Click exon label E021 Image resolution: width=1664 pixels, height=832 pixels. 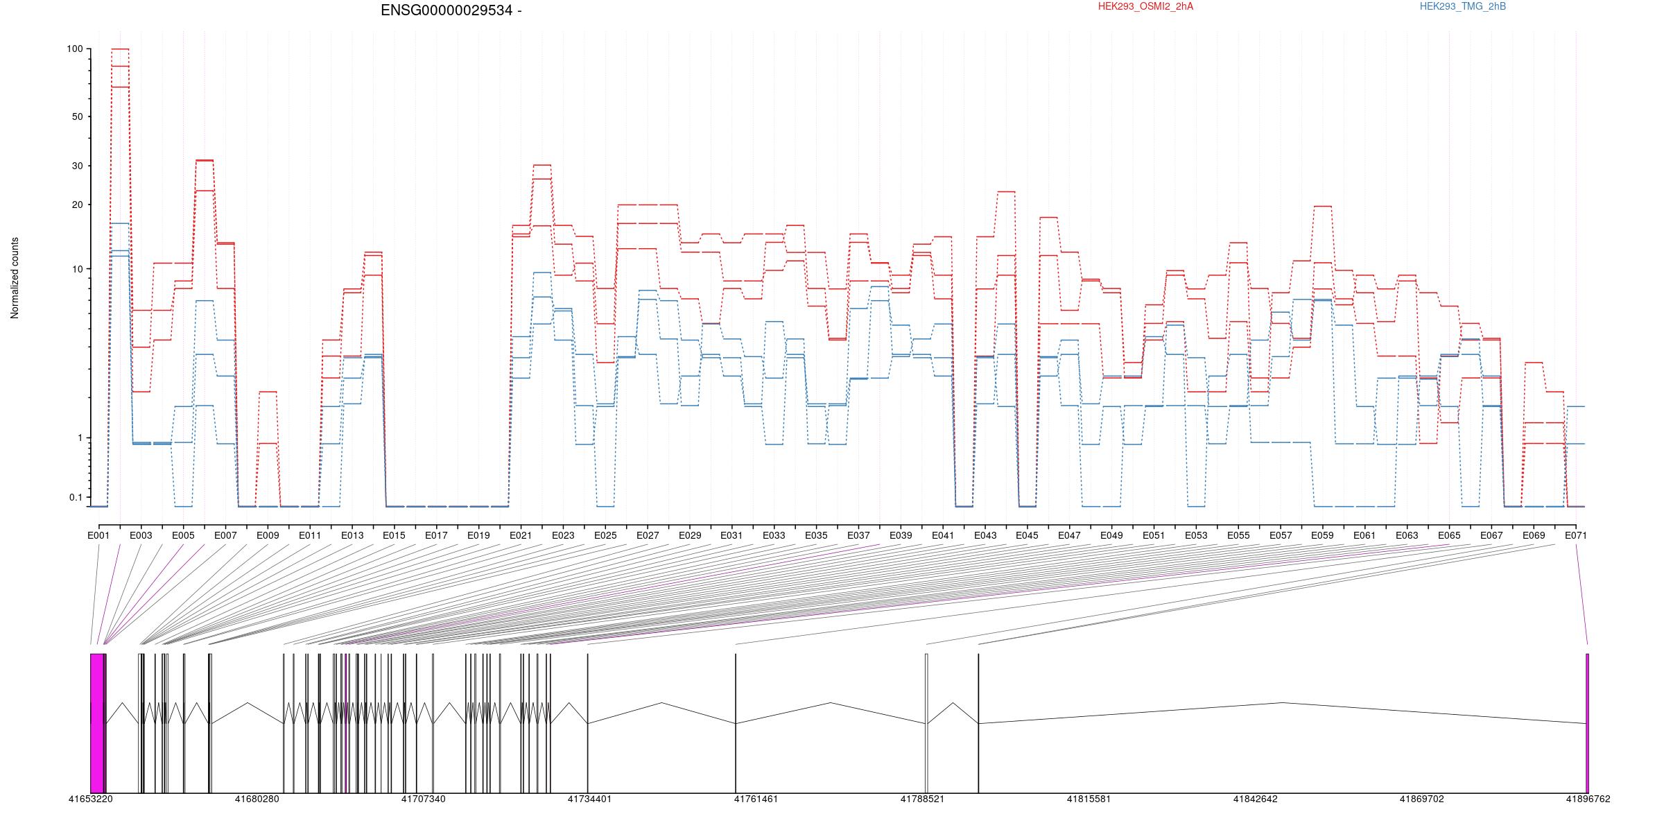click(521, 535)
